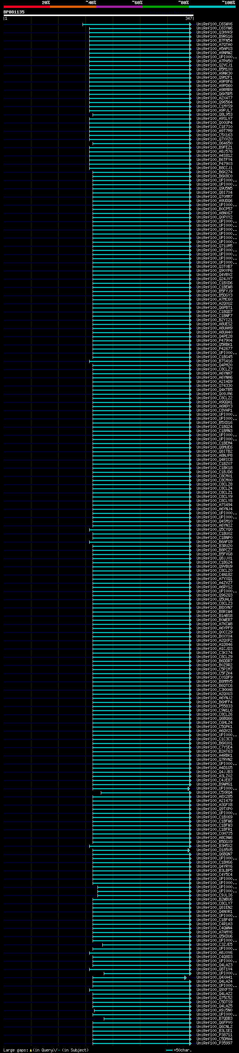The height and width of the screenshot is (1053, 239).
Task: Select label UniRef100_B8CCJ1
Action: click(214, 168)
